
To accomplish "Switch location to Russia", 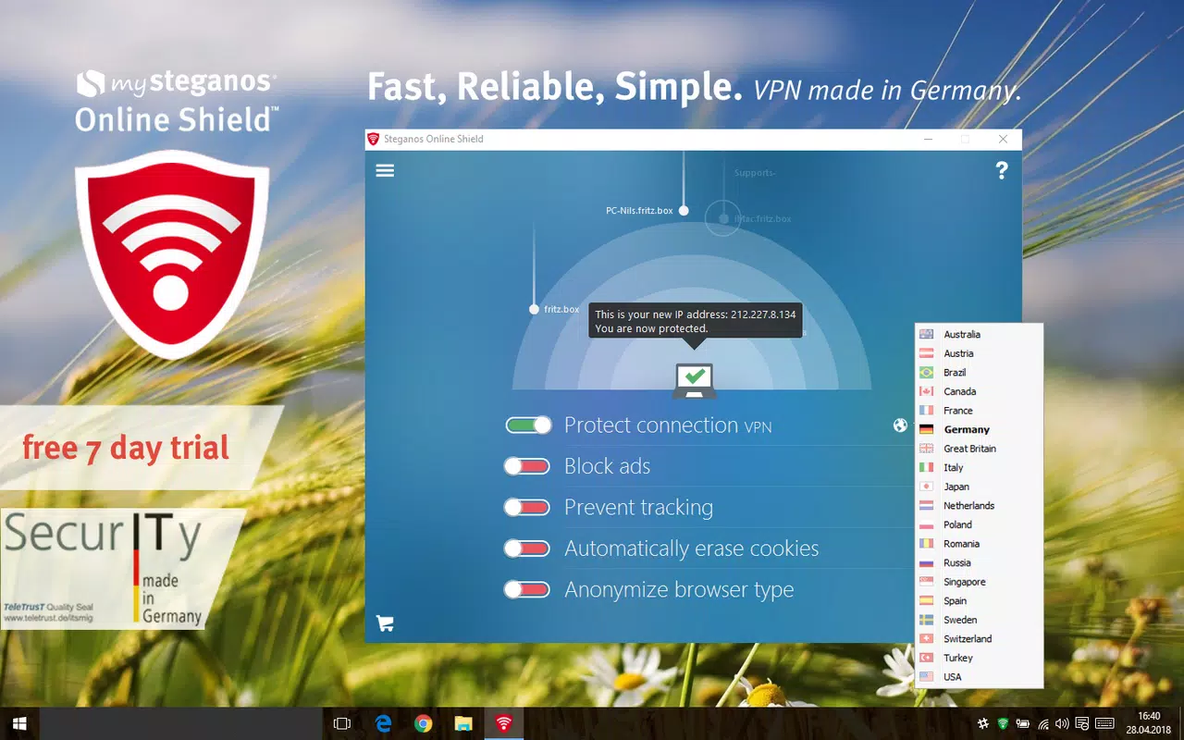I will pos(979,562).
